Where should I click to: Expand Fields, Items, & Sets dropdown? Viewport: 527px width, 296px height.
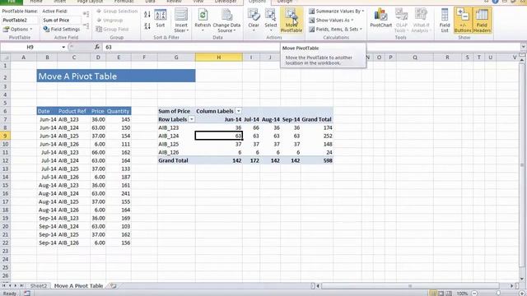(335, 30)
